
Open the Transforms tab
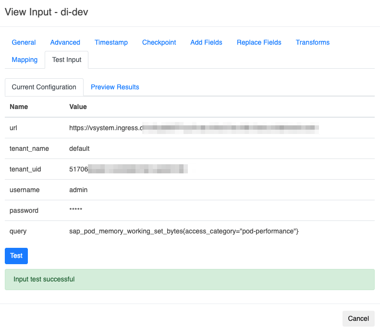tap(312, 42)
